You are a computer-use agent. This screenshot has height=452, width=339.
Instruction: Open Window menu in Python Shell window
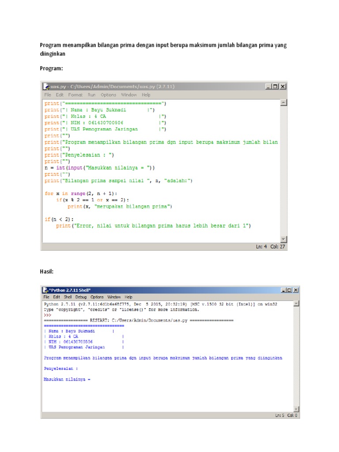pyautogui.click(x=114, y=297)
